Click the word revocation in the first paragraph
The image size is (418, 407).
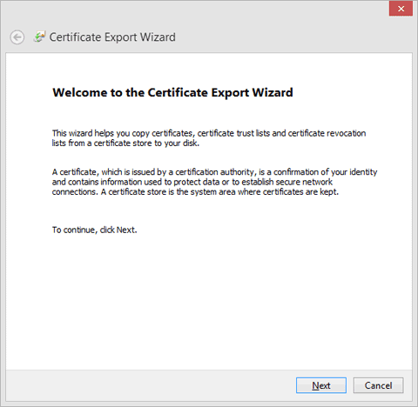pos(347,133)
